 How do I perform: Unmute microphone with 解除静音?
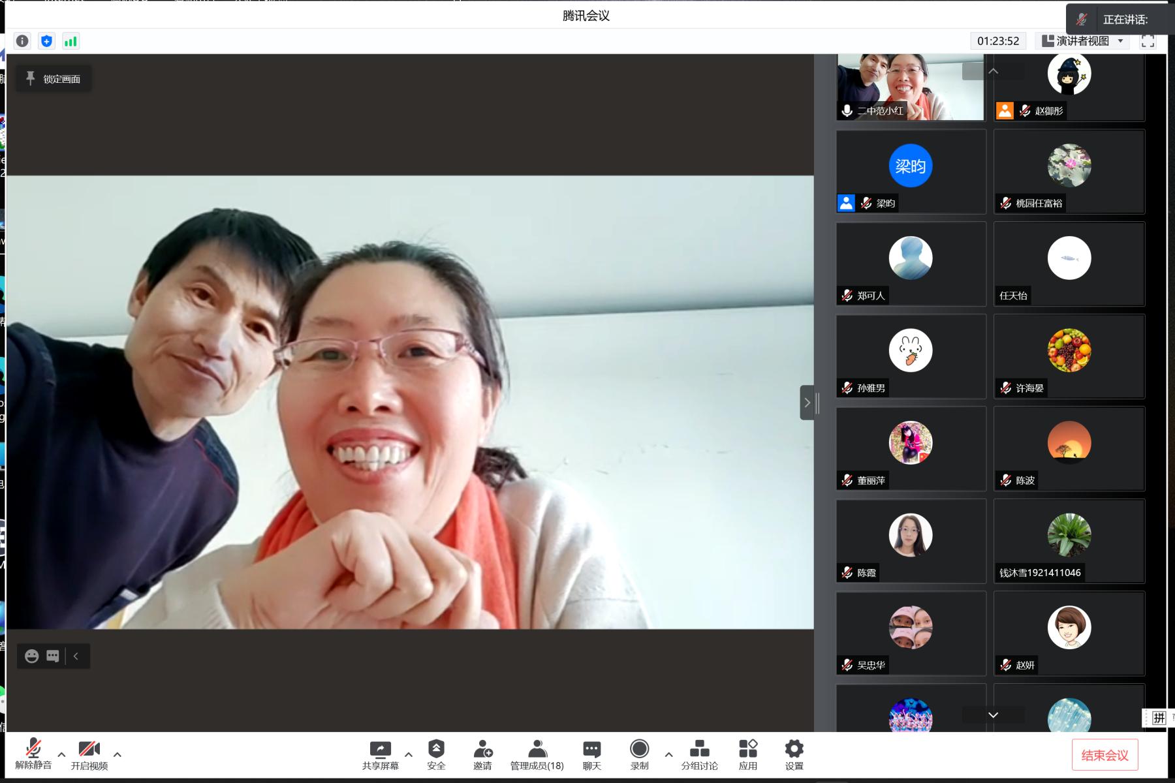(33, 754)
